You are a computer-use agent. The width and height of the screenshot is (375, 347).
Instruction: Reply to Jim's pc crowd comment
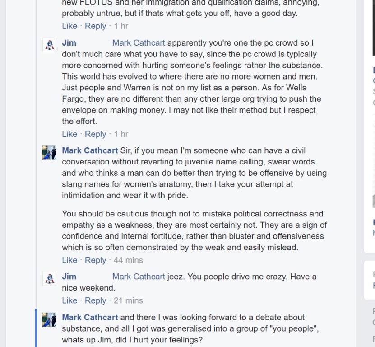coord(95,134)
